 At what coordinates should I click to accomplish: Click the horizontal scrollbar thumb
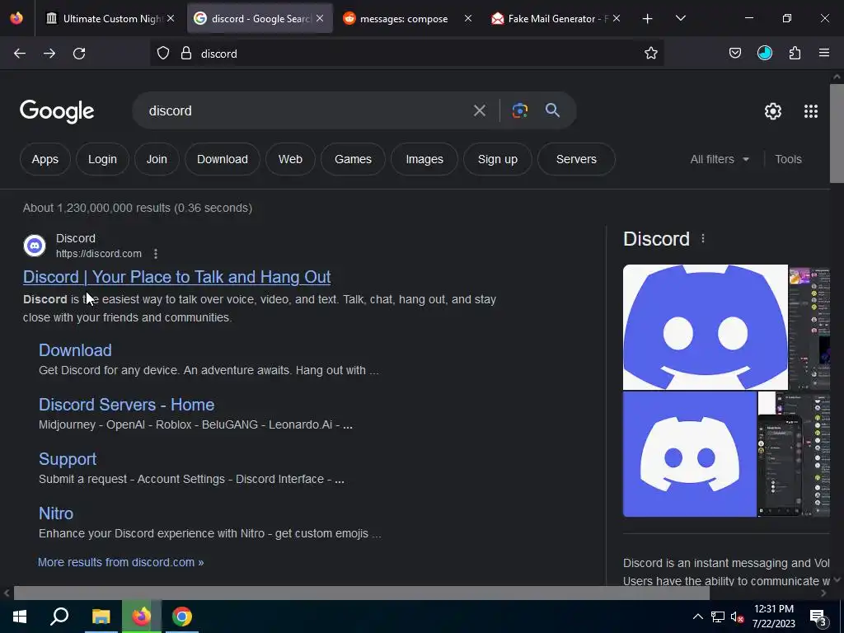tap(361, 593)
